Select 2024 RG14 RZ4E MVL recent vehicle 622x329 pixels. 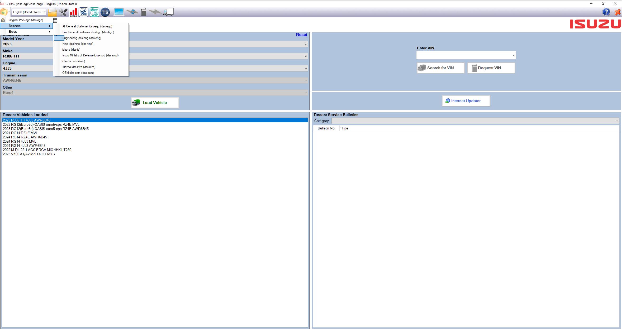click(20, 133)
